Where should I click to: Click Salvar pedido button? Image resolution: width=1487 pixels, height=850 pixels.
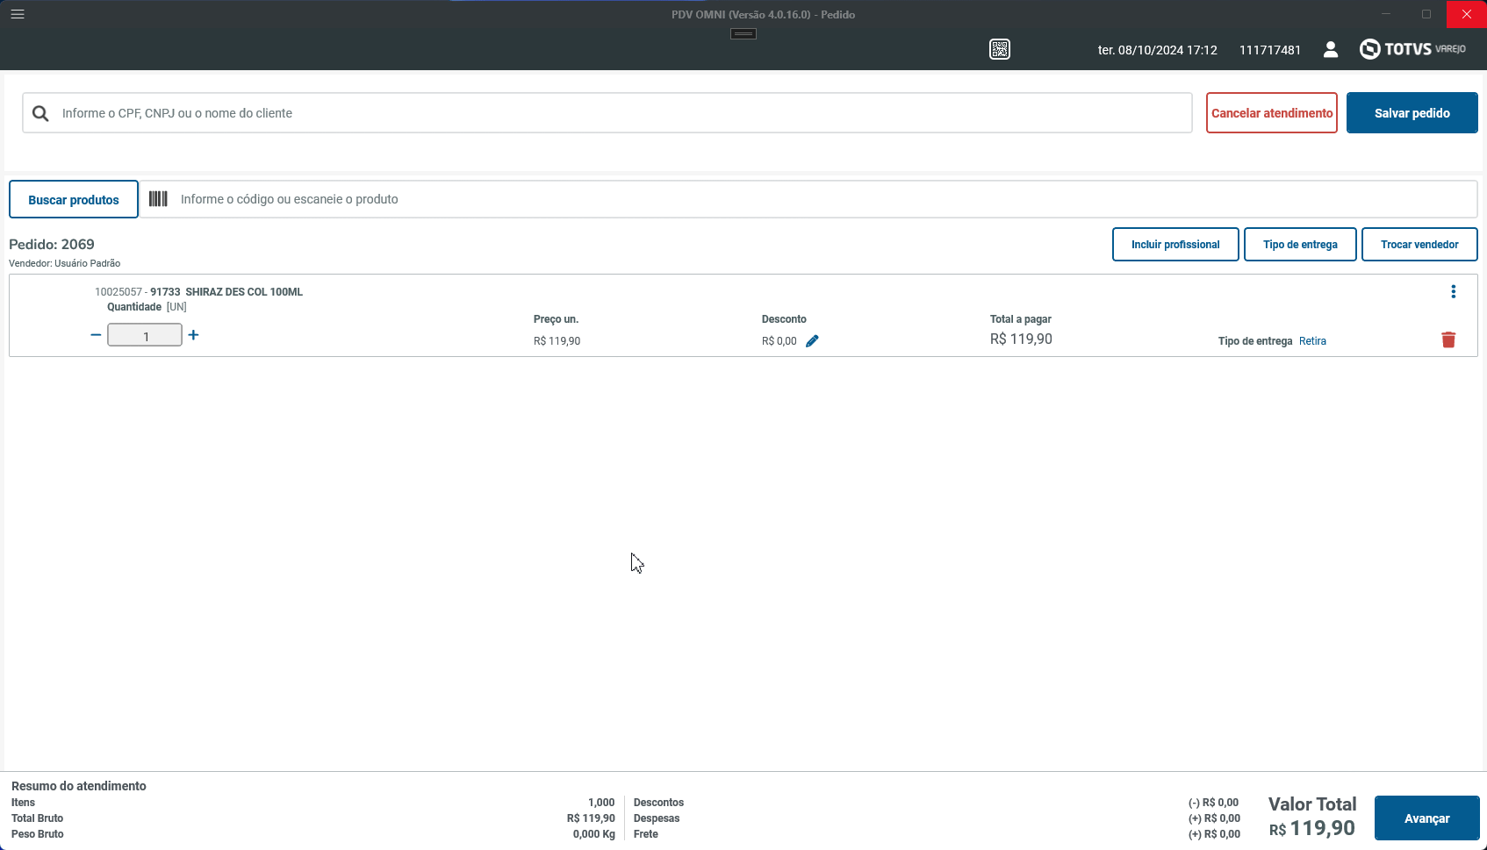point(1412,113)
